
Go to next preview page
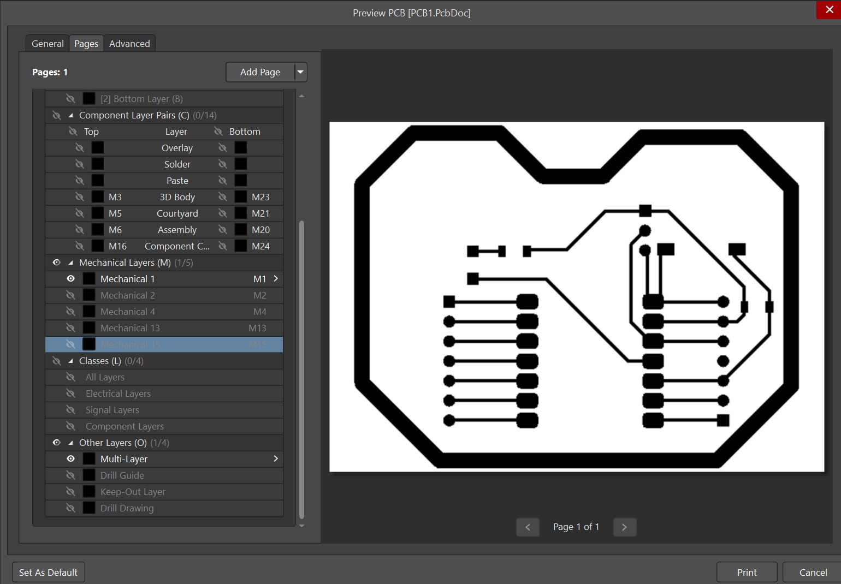(625, 527)
